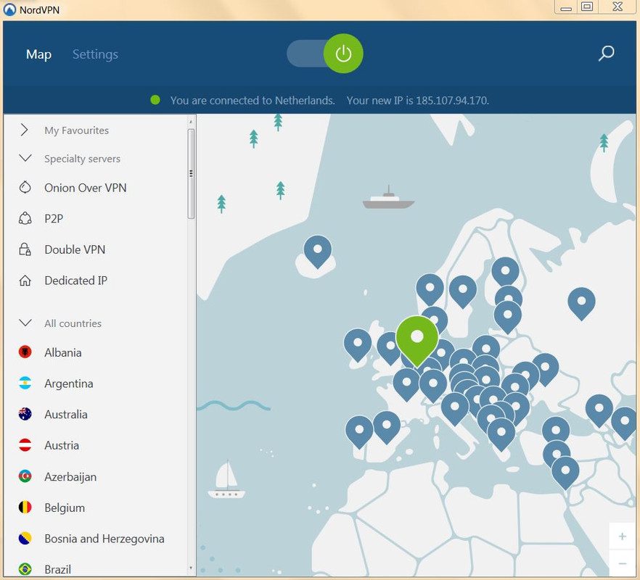Click the Argentina flag icon
This screenshot has width=640, height=580.
25,383
